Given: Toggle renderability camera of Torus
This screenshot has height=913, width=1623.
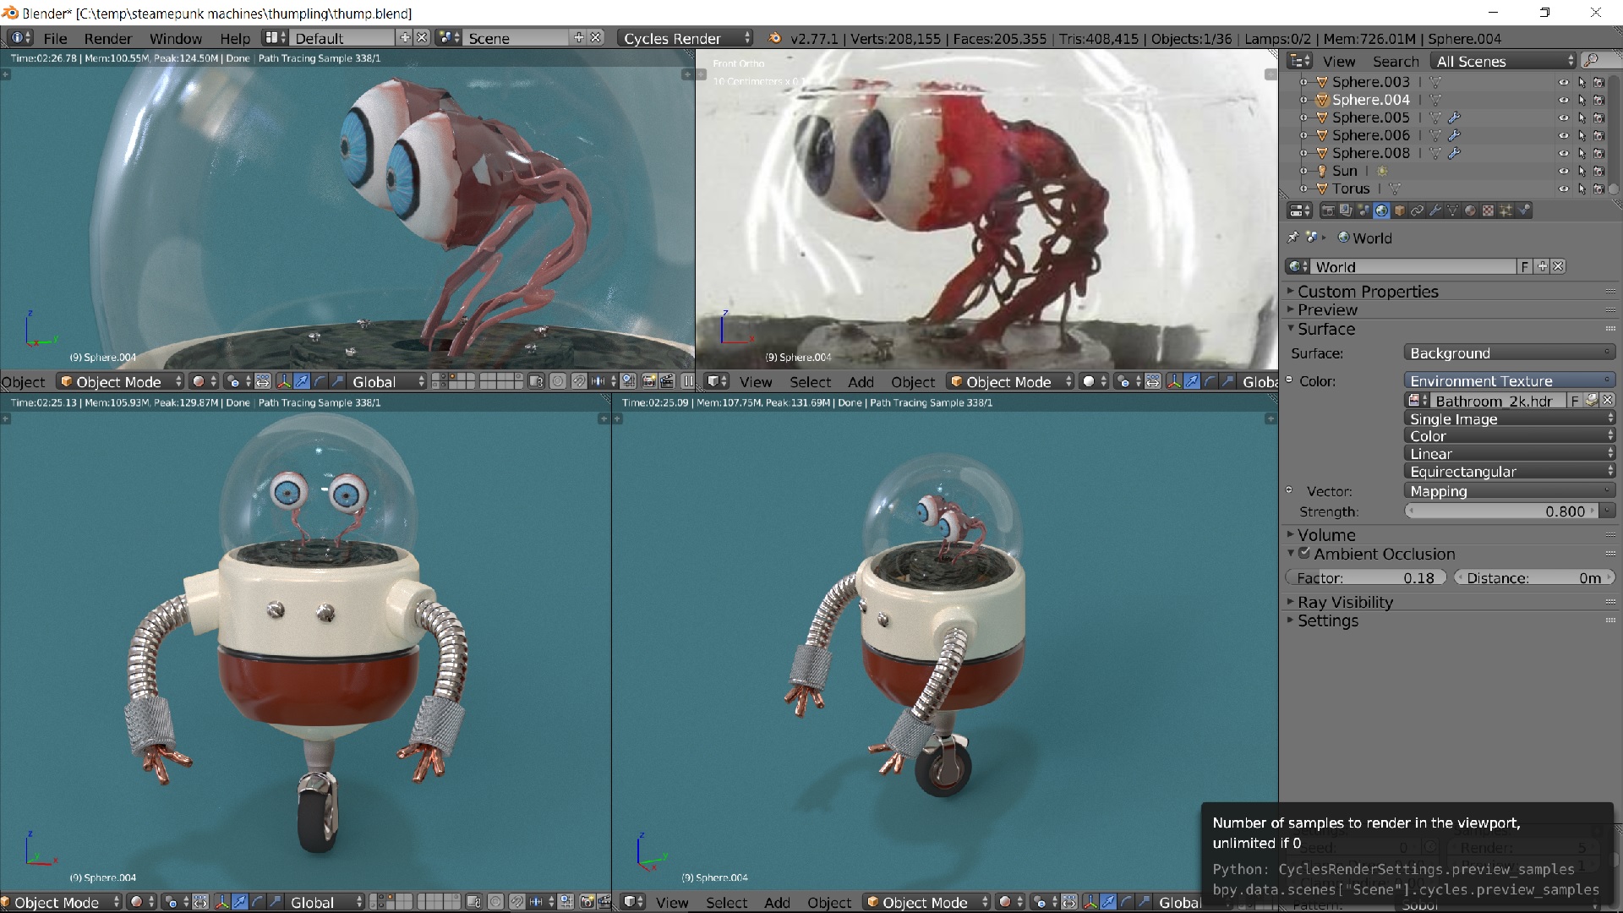Looking at the screenshot, I should [1598, 189].
